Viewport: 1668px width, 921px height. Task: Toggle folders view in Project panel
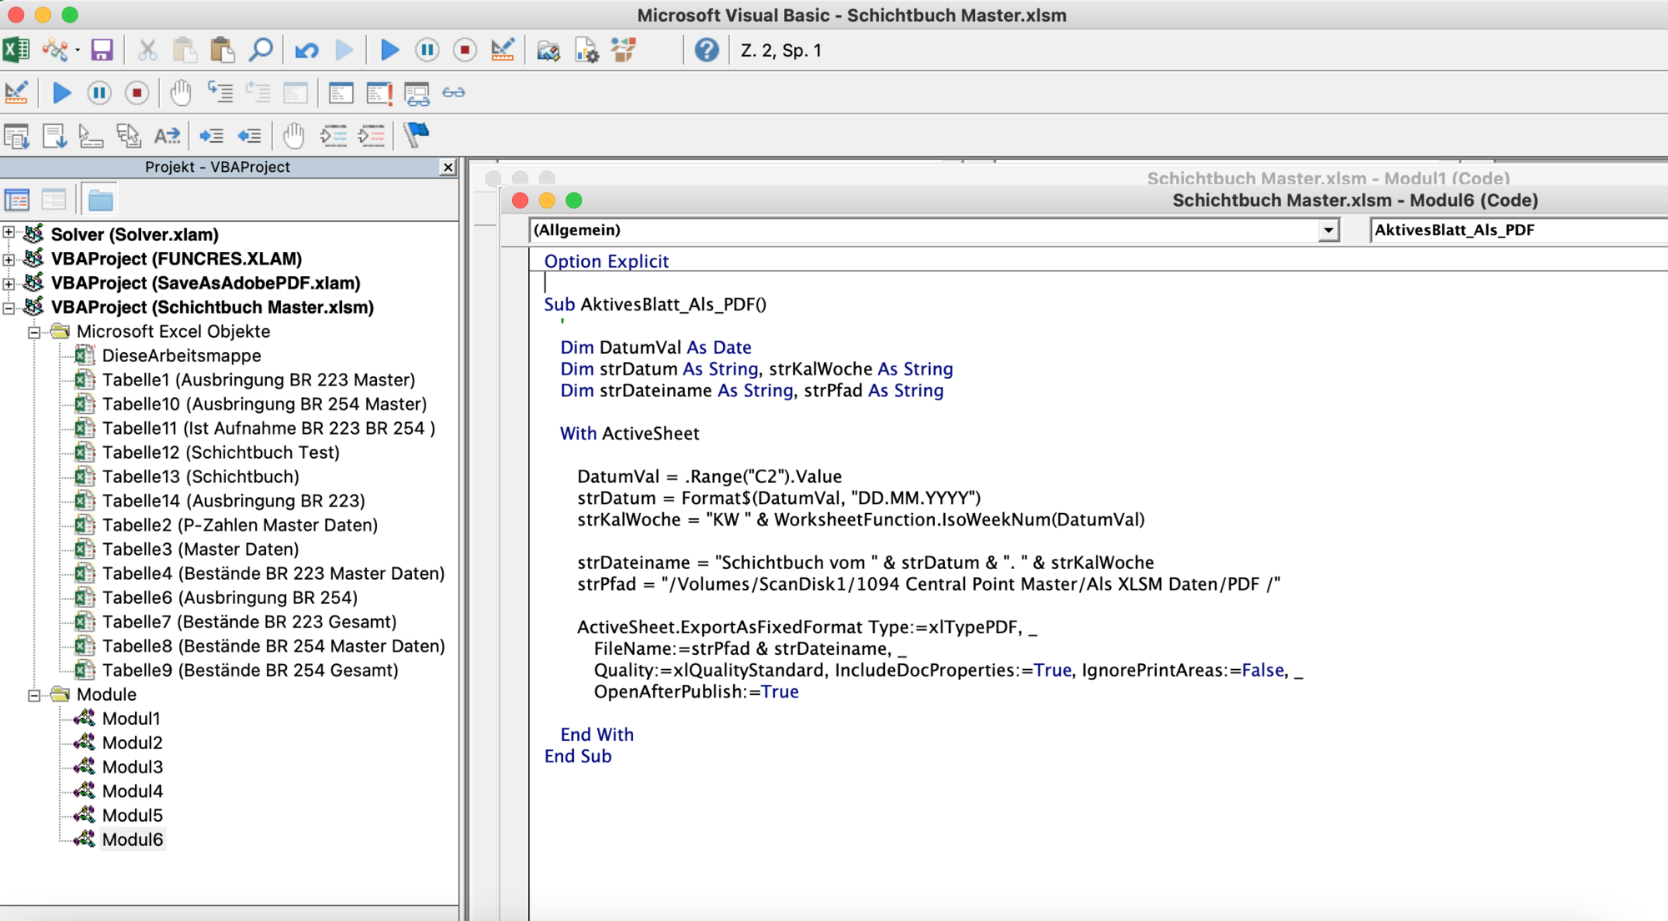(x=100, y=200)
